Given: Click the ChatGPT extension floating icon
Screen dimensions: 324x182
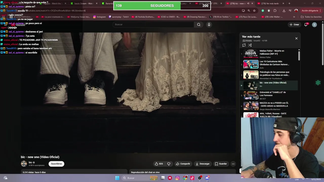Looking at the screenshot, I should [x=318, y=83].
